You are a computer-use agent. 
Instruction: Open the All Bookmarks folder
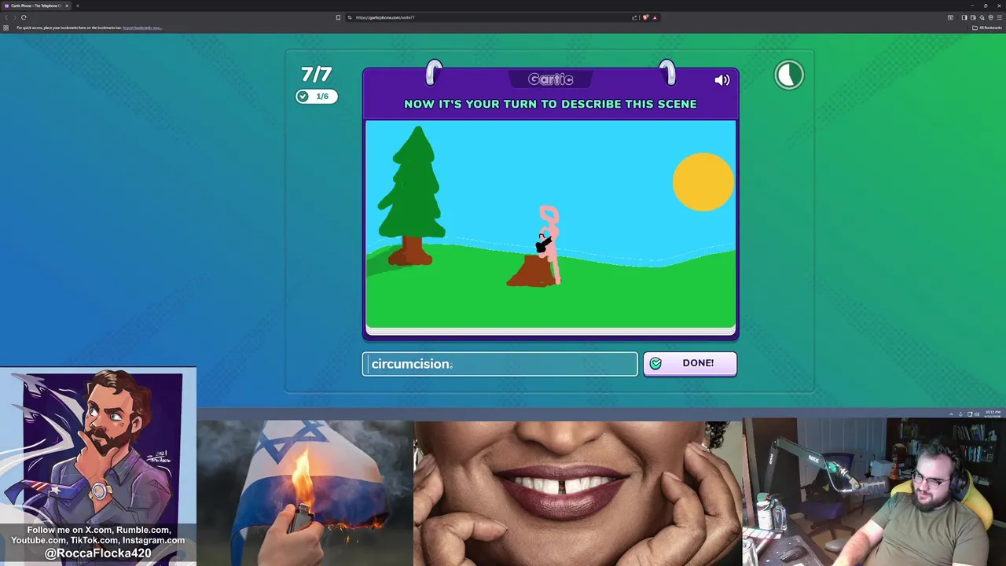tap(988, 28)
